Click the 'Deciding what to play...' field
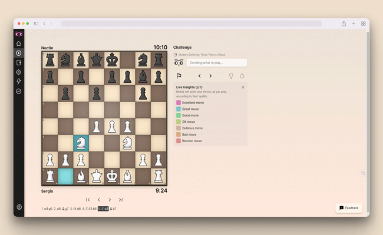 click(x=217, y=63)
